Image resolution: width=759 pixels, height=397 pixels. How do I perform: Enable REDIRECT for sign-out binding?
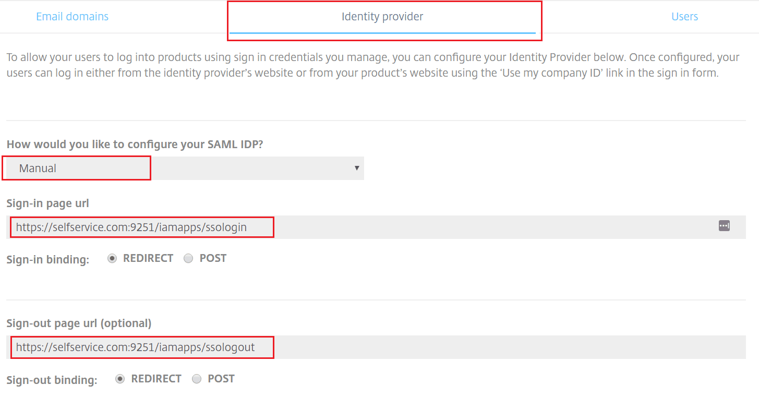pyautogui.click(x=119, y=378)
